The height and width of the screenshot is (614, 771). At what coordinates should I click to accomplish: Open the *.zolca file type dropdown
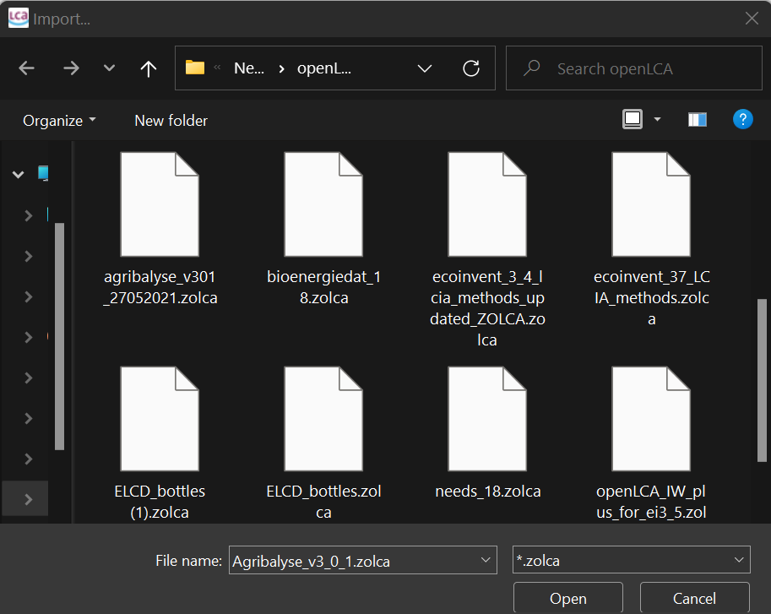[632, 560]
